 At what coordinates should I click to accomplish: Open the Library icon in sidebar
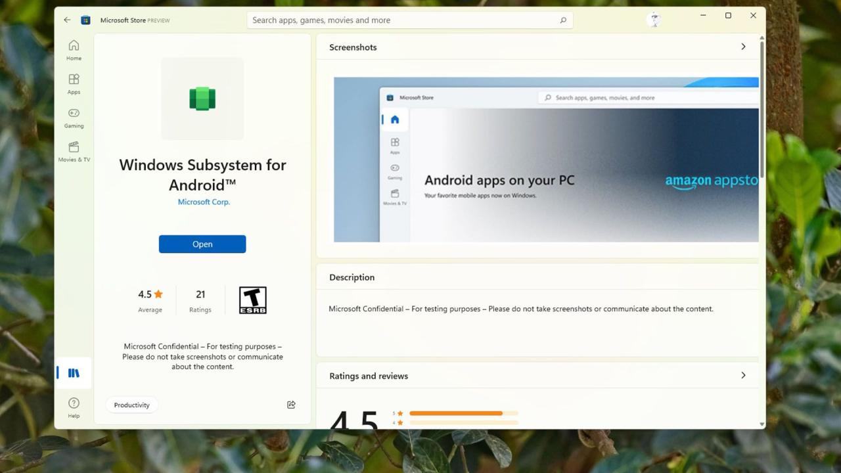74,373
